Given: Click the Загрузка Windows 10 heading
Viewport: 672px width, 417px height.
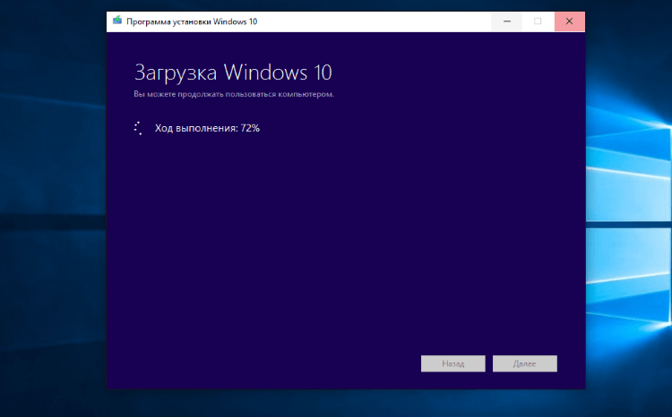Looking at the screenshot, I should coord(233,72).
